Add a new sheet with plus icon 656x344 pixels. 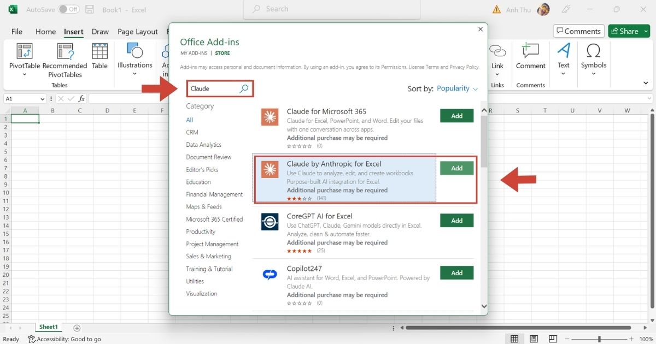click(x=77, y=328)
